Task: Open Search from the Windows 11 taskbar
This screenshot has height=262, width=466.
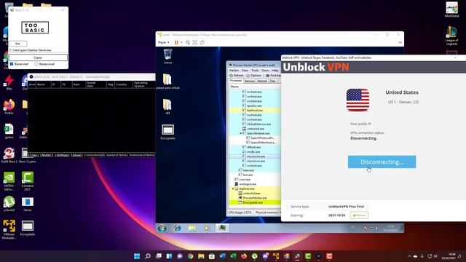Action: coord(148,256)
